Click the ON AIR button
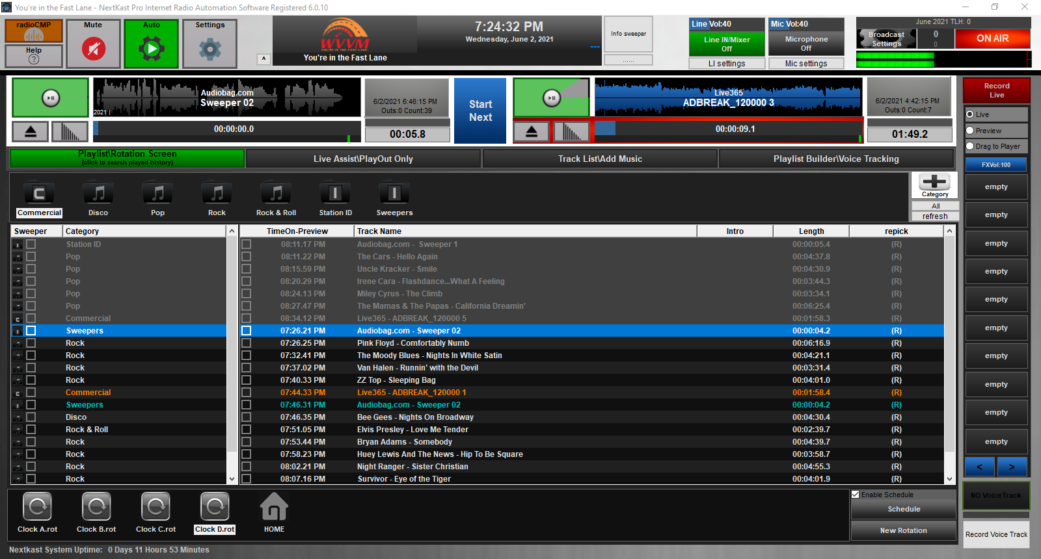Image resolution: width=1041 pixels, height=559 pixels. point(992,38)
